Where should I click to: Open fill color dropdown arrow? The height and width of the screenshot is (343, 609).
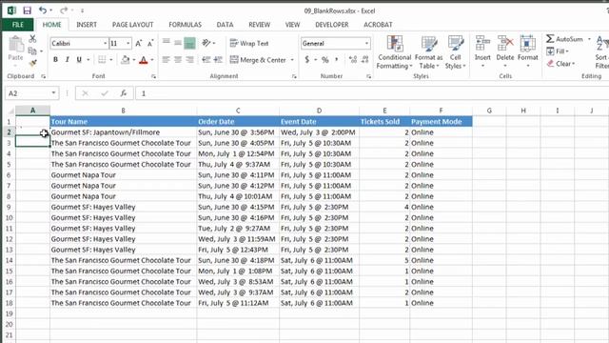click(134, 60)
